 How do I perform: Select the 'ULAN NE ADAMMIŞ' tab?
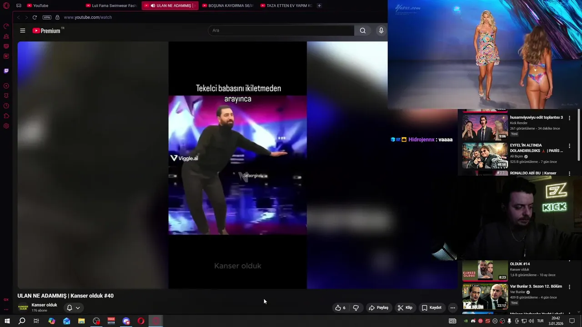click(x=170, y=5)
